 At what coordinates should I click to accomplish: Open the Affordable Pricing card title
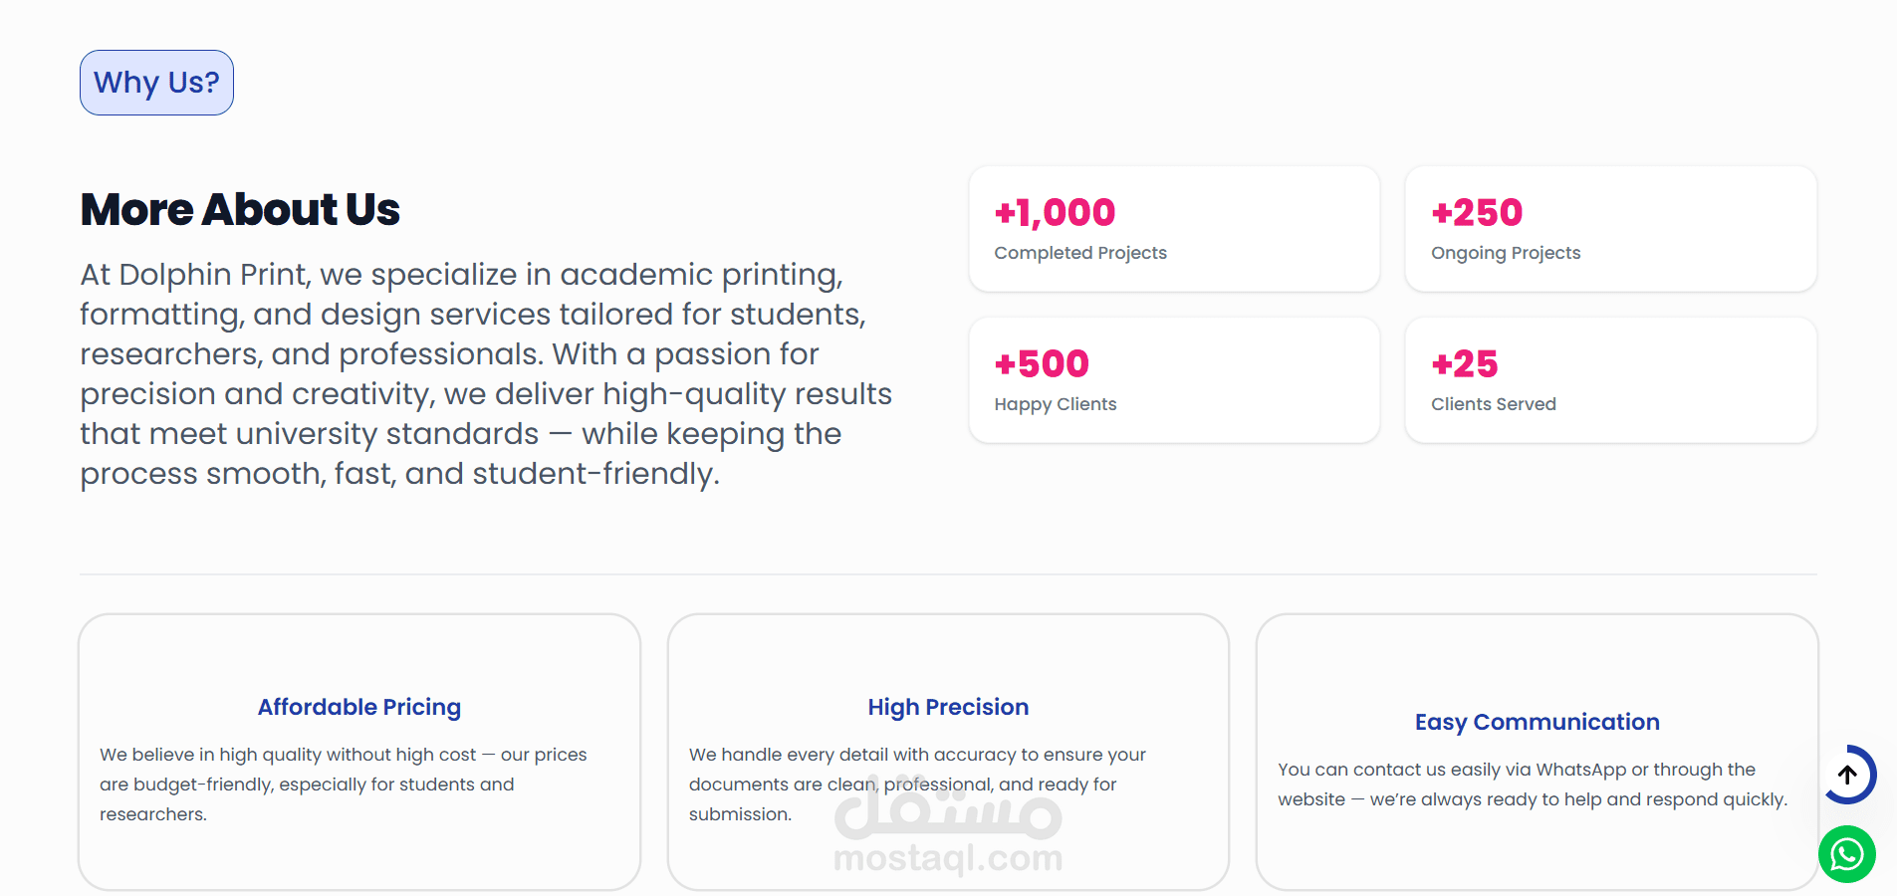coord(359,707)
